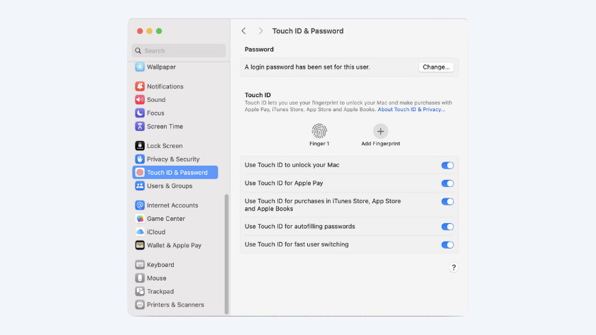
Task: Click the Lock Screen icon
Action: pyautogui.click(x=140, y=146)
